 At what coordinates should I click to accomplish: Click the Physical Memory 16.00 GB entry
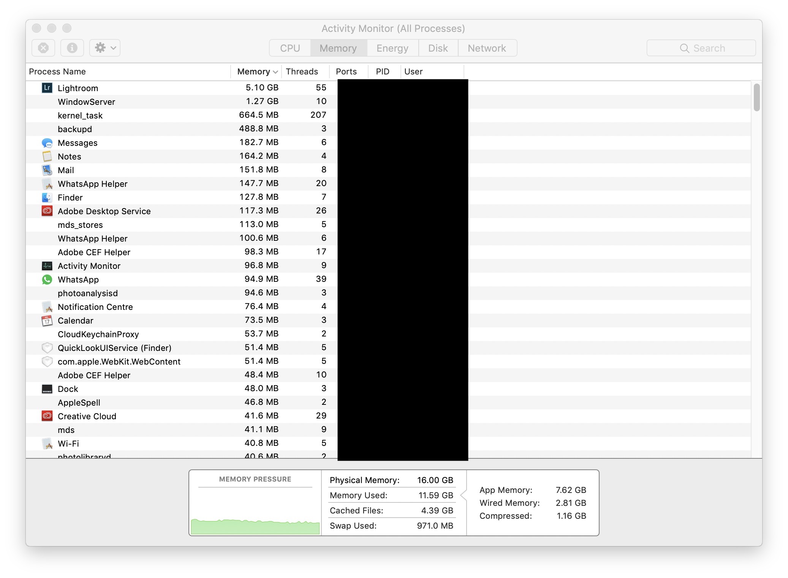click(x=391, y=480)
